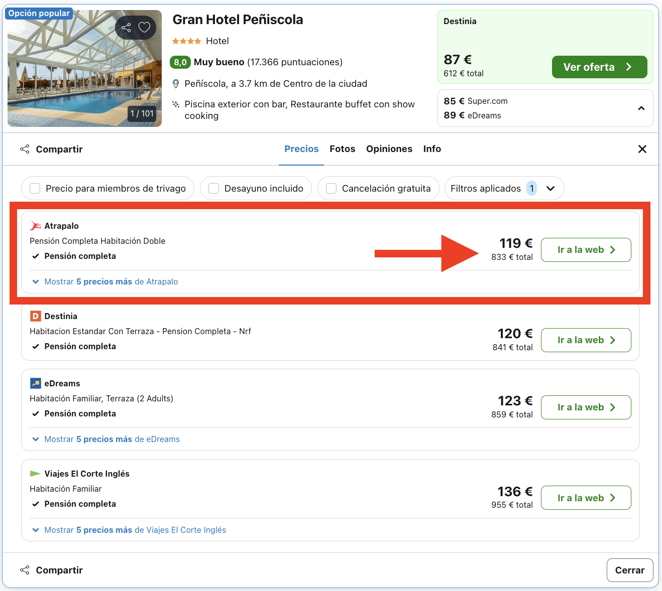Enable Precio para miembros de trivago checkbox

coord(35,189)
